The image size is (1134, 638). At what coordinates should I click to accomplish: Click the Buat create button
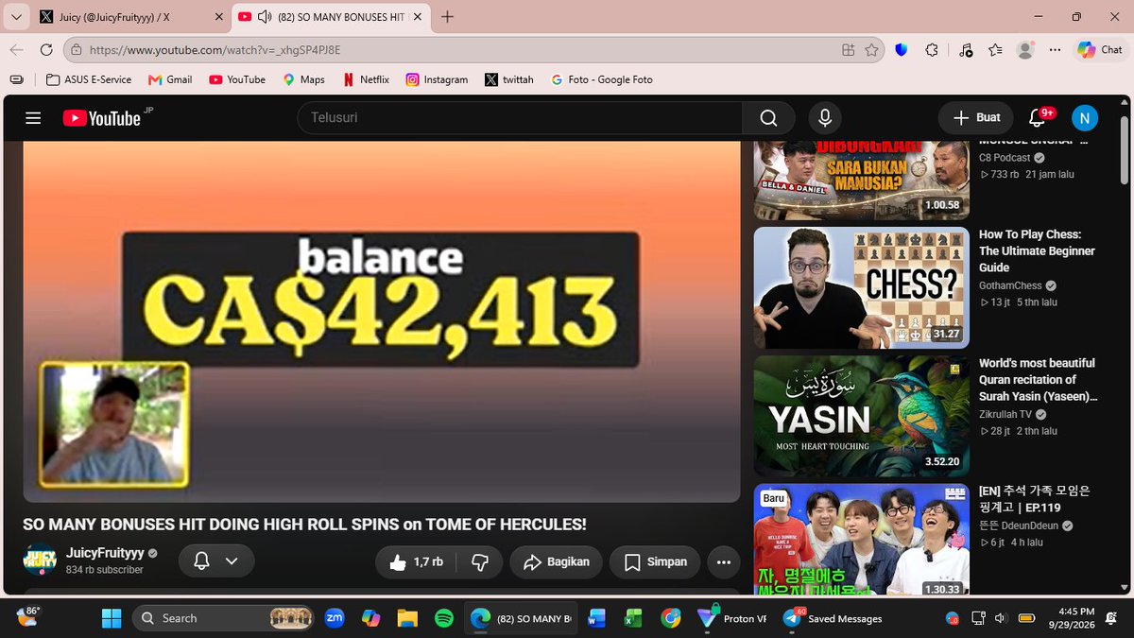[976, 118]
